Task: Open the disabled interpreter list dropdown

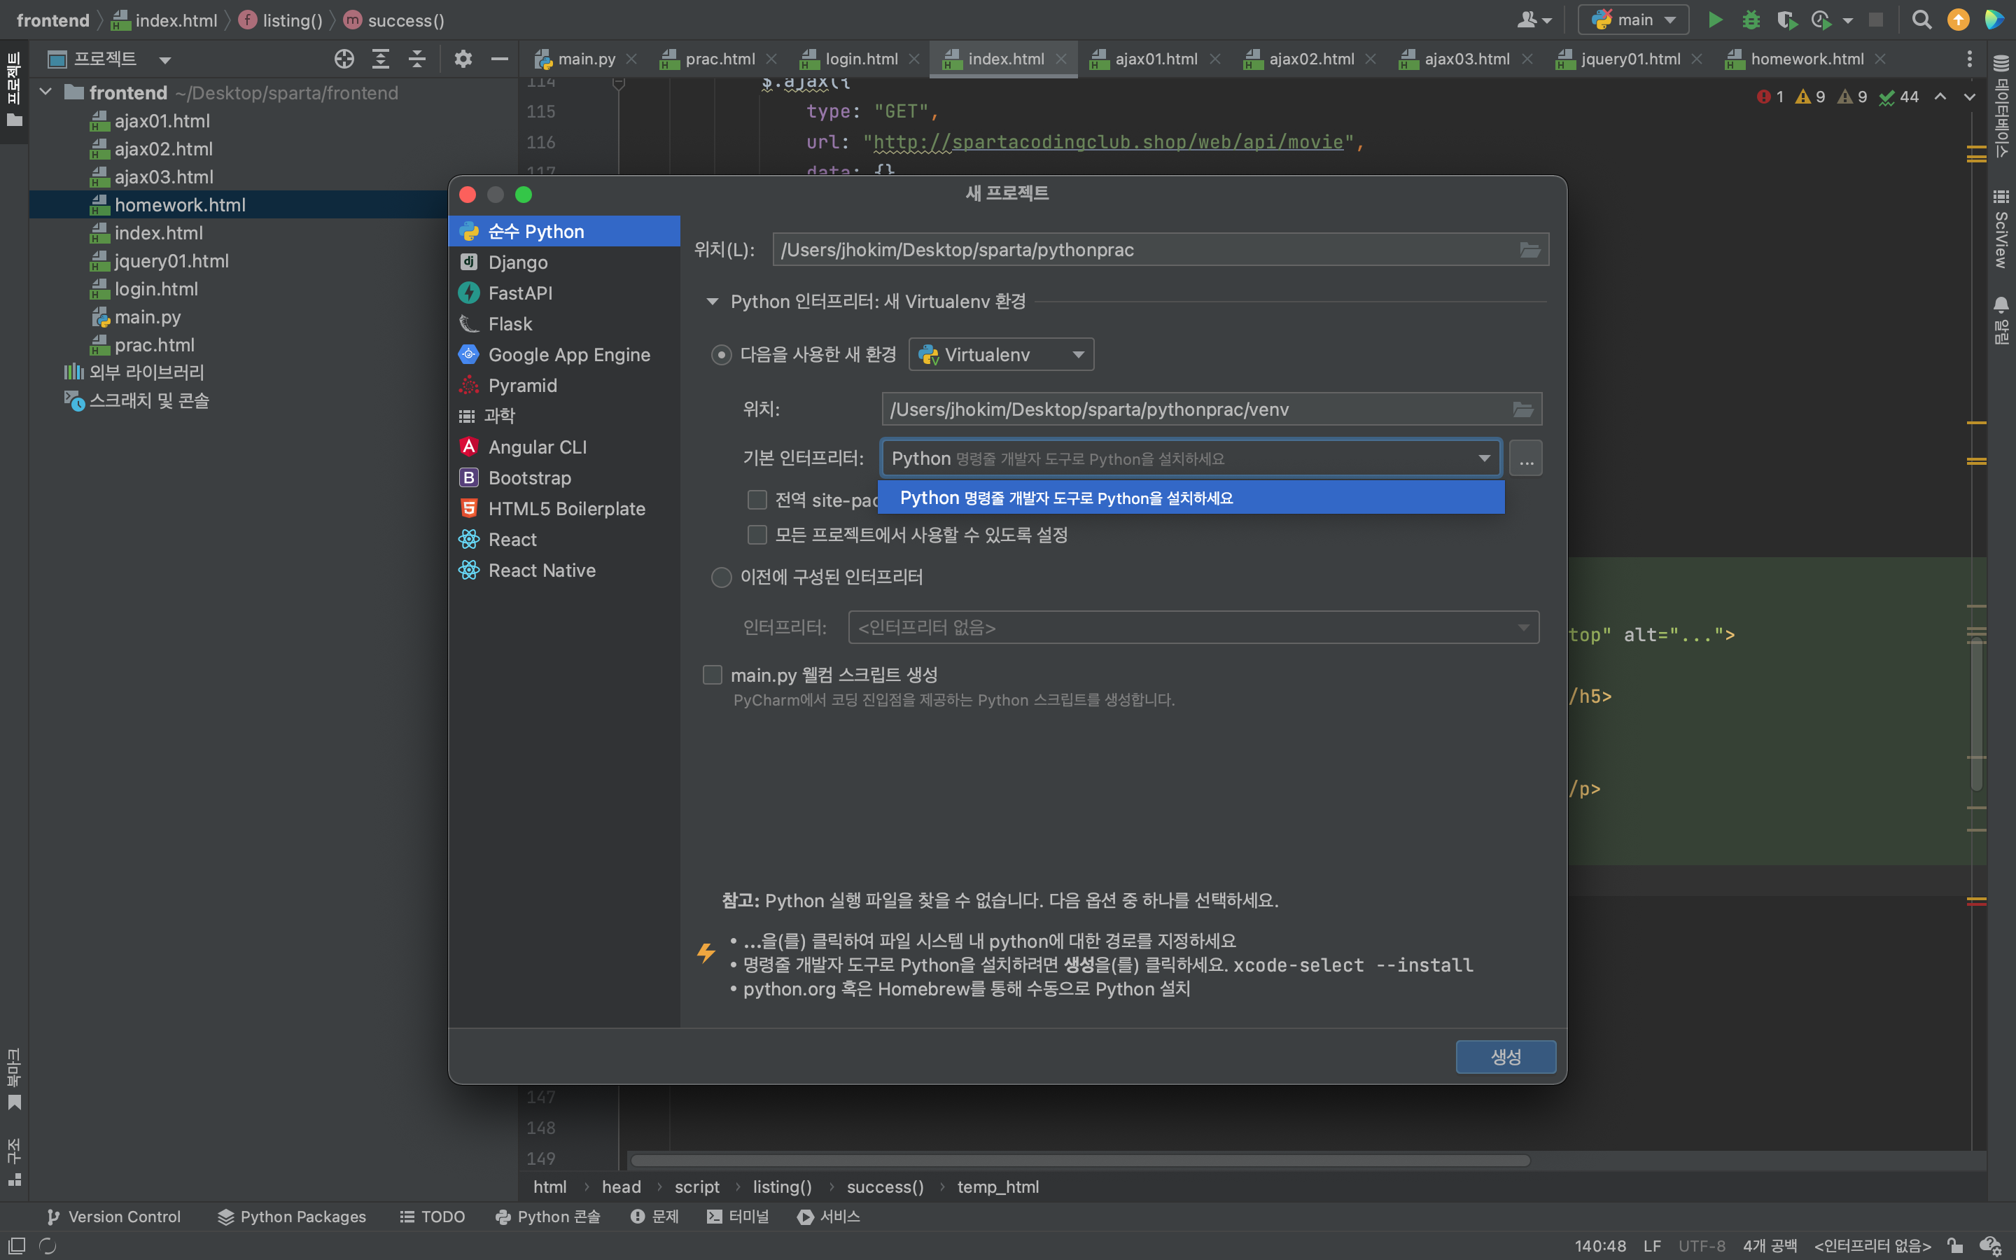Action: point(1193,627)
